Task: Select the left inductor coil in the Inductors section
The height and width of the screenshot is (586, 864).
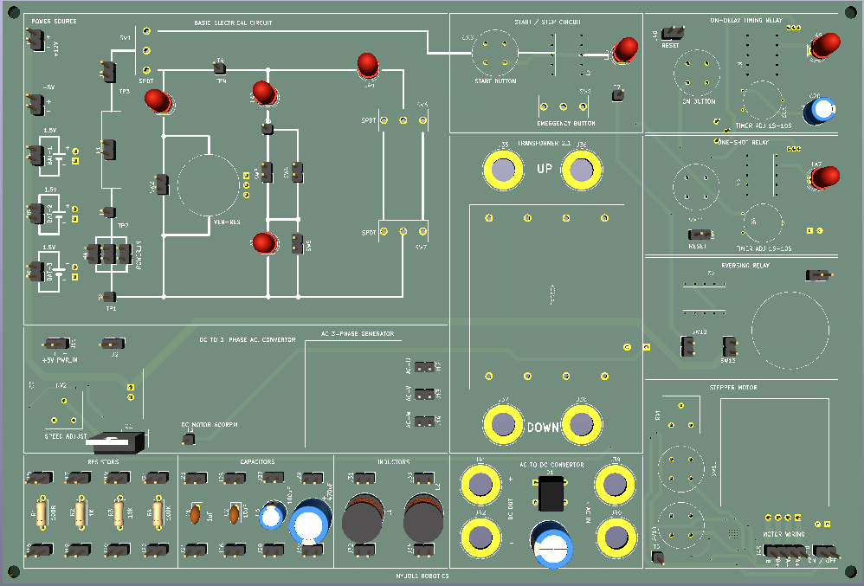Action: 363,518
